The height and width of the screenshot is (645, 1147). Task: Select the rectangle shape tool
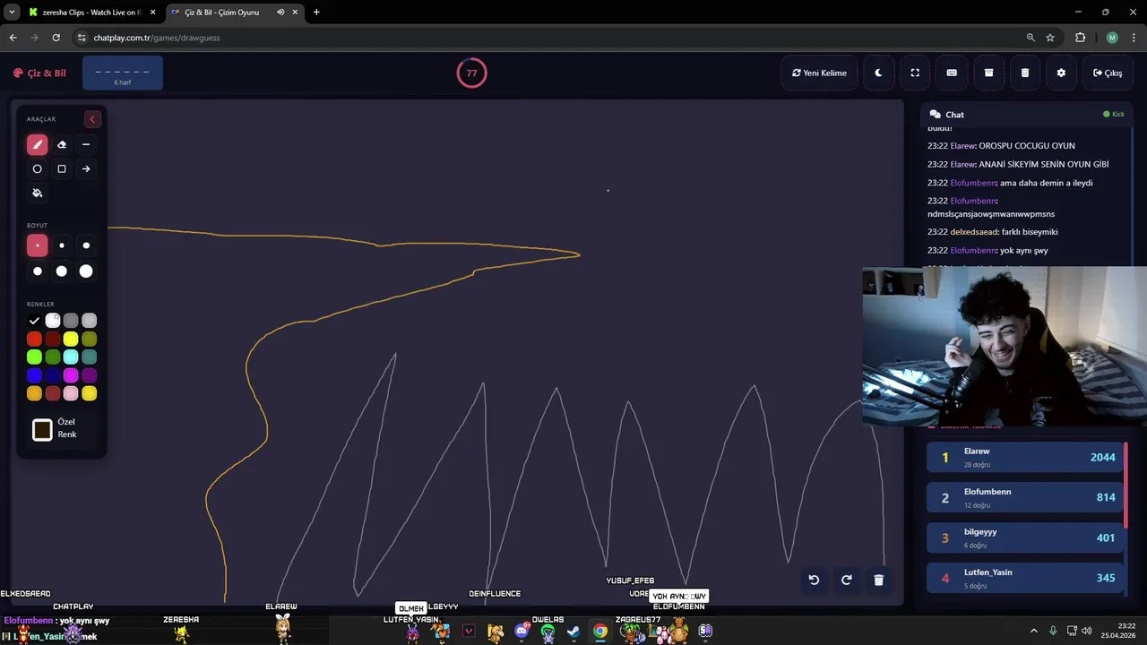point(62,168)
